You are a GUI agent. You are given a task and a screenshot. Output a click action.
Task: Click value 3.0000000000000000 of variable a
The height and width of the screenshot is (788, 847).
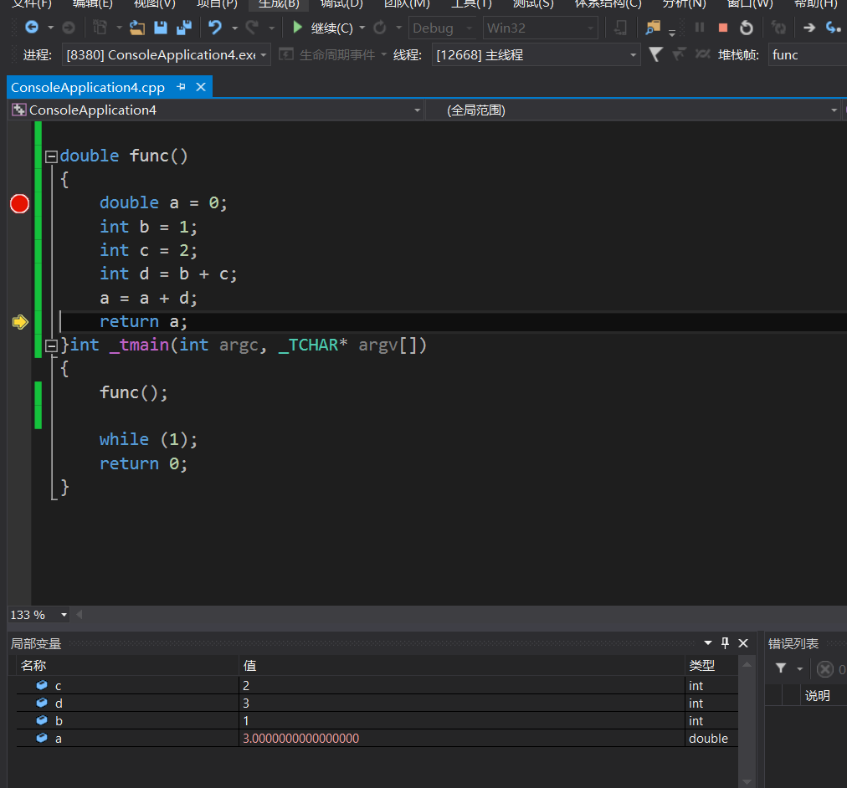pos(300,739)
